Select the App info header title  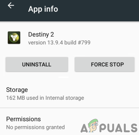[43, 9]
